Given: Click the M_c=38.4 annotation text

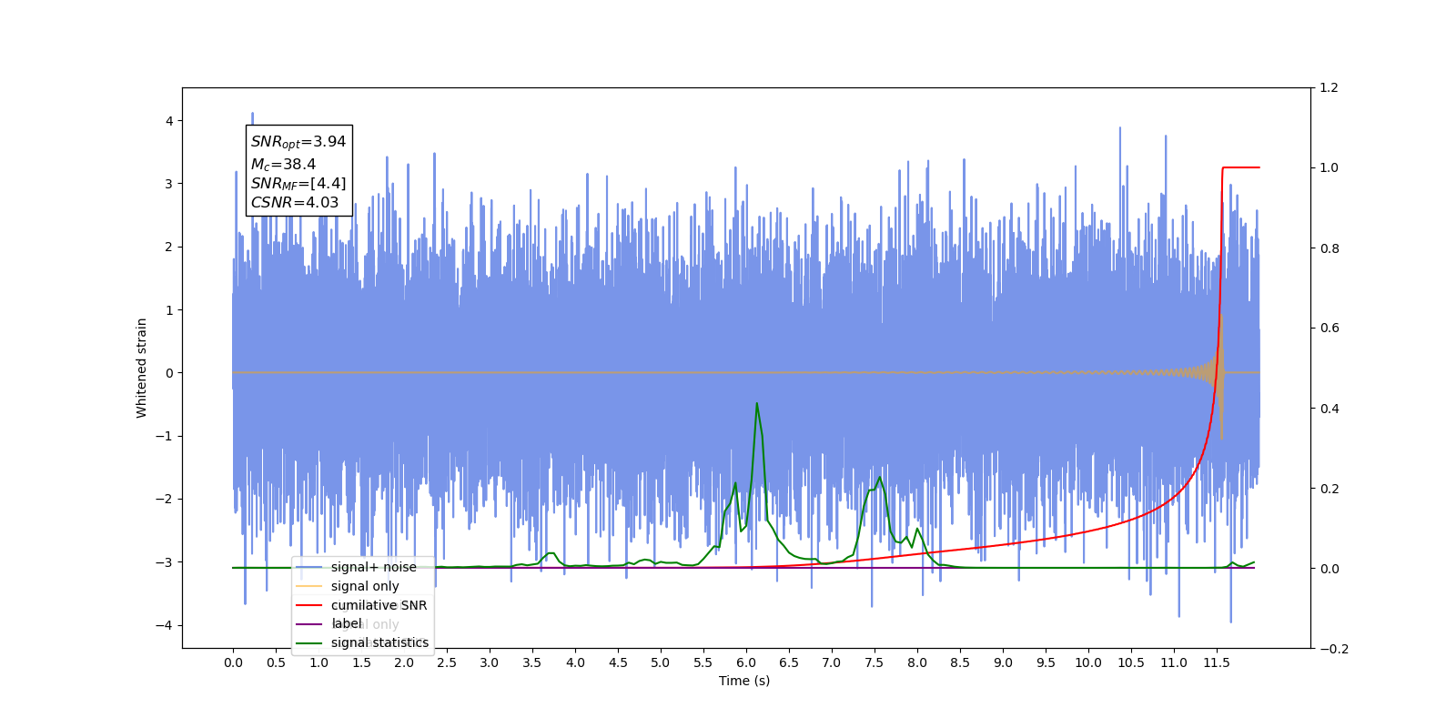Looking at the screenshot, I should point(283,165).
